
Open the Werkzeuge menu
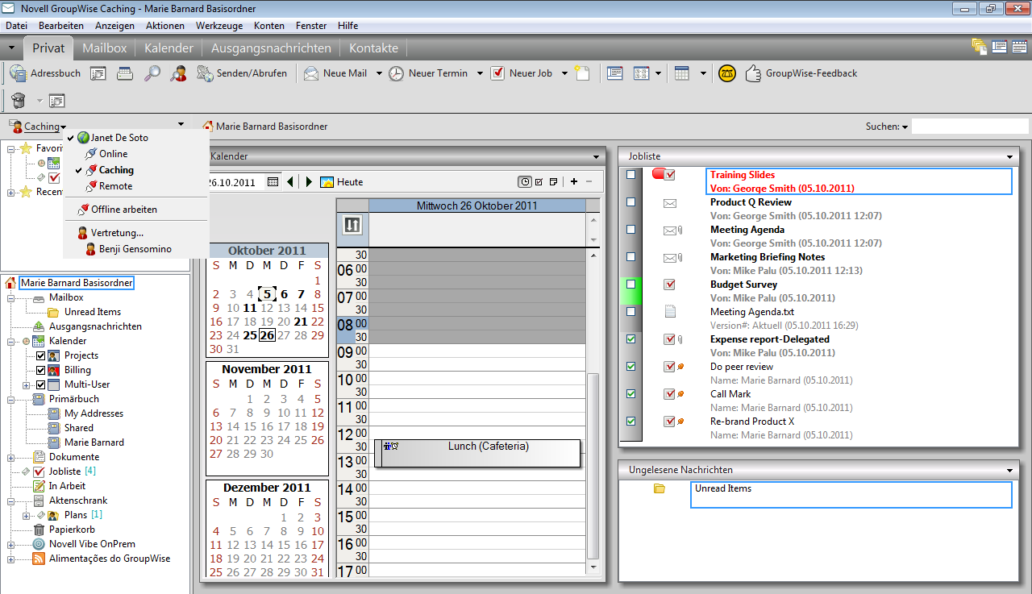[219, 25]
